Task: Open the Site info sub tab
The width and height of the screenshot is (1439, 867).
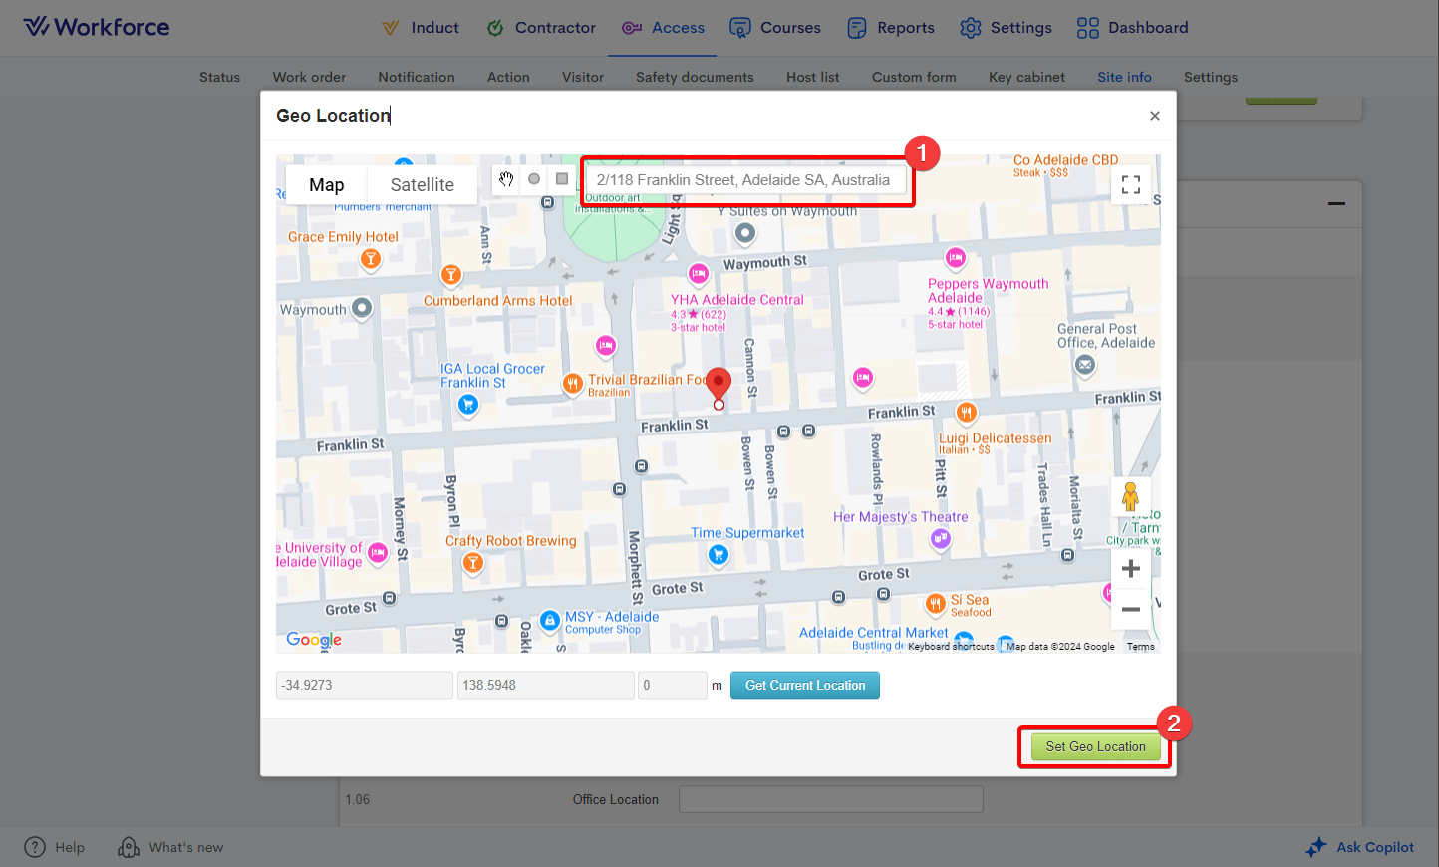Action: click(1124, 77)
